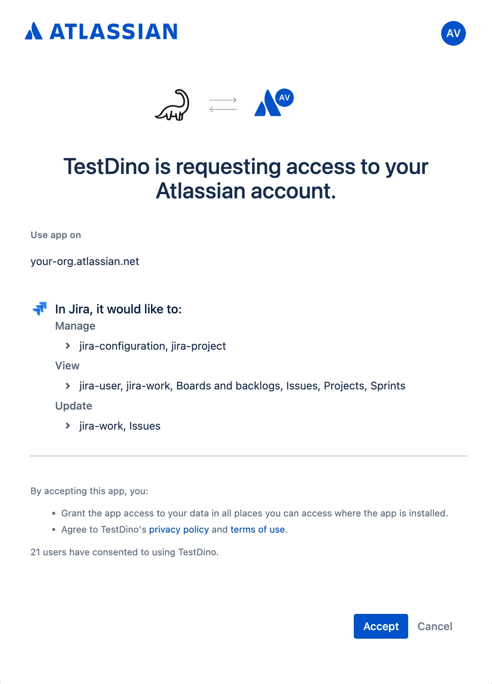This screenshot has height=684, width=492.
Task: Click the chevron beside jira-work, Issues
Action: click(x=68, y=425)
